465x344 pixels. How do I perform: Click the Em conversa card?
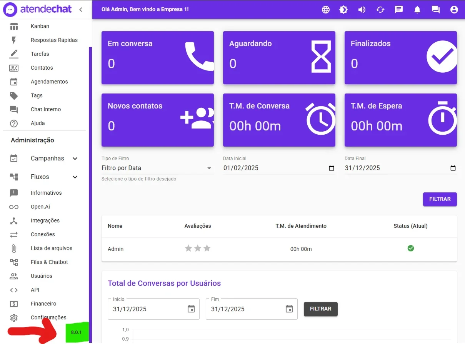click(x=158, y=58)
